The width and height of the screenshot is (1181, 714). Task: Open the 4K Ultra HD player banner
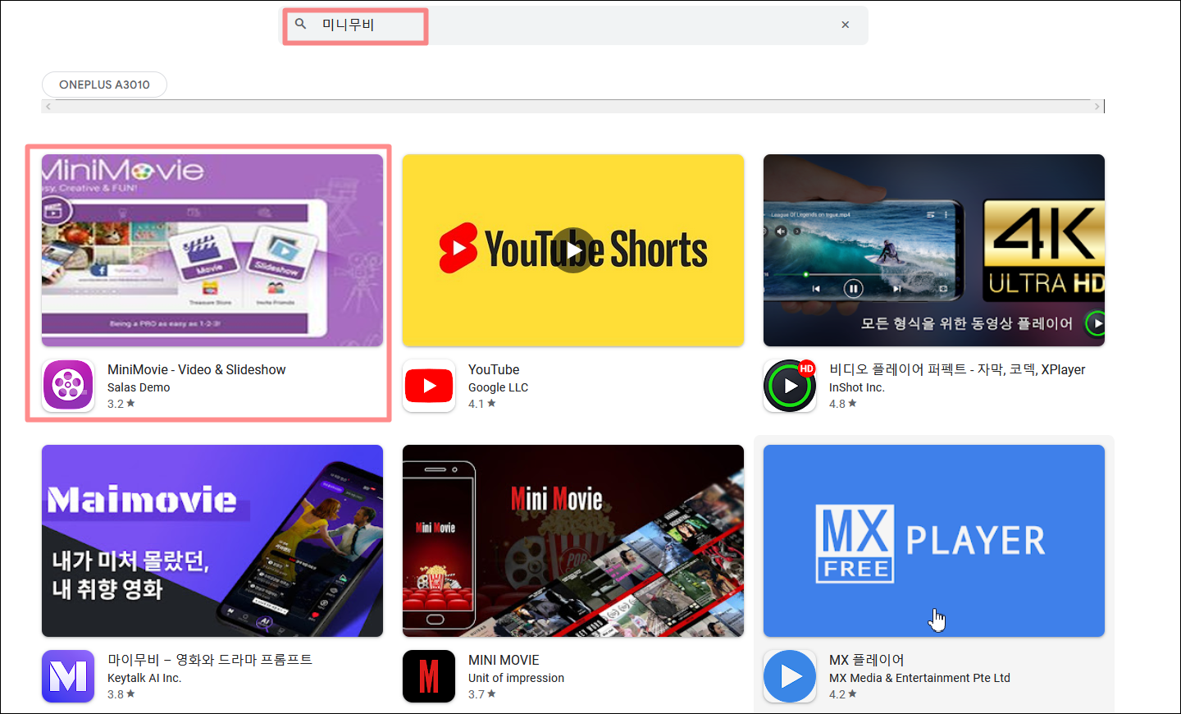coord(934,250)
